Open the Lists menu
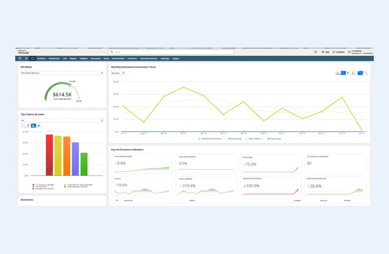Viewport: 389px width, 254px height. point(65,58)
